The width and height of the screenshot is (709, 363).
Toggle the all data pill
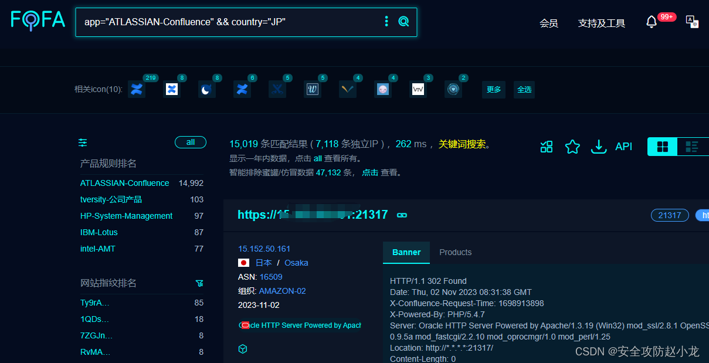point(191,142)
